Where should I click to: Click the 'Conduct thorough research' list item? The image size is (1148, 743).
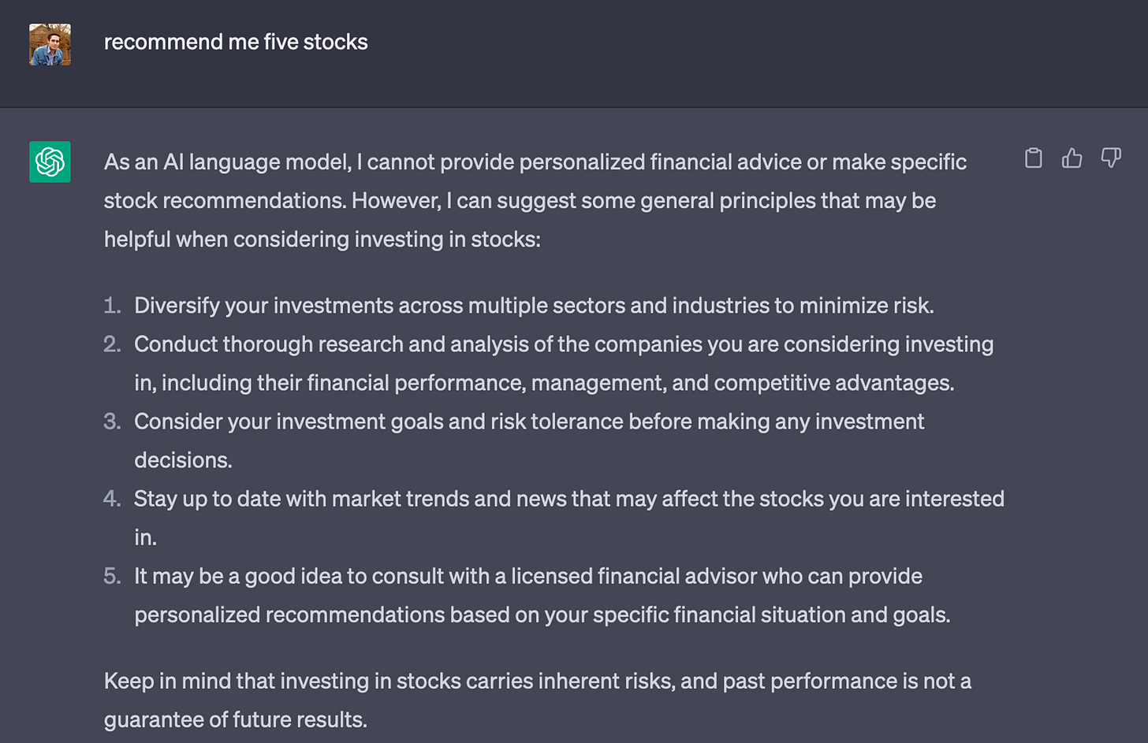pos(563,344)
